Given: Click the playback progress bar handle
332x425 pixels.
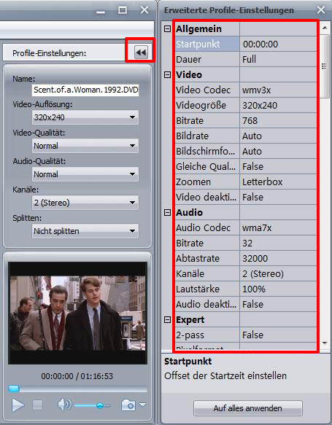Looking at the screenshot, I should (14, 389).
